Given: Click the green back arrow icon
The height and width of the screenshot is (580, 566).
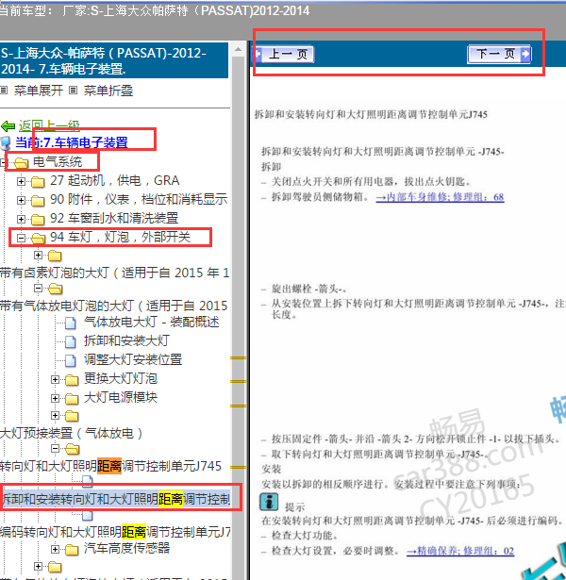Looking at the screenshot, I should click(8, 126).
